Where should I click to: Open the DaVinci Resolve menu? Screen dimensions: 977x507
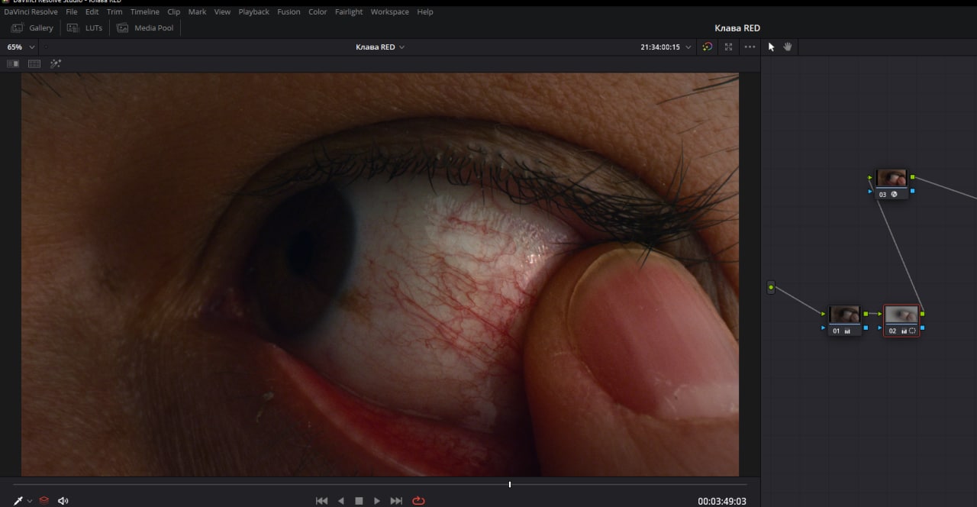31,12
